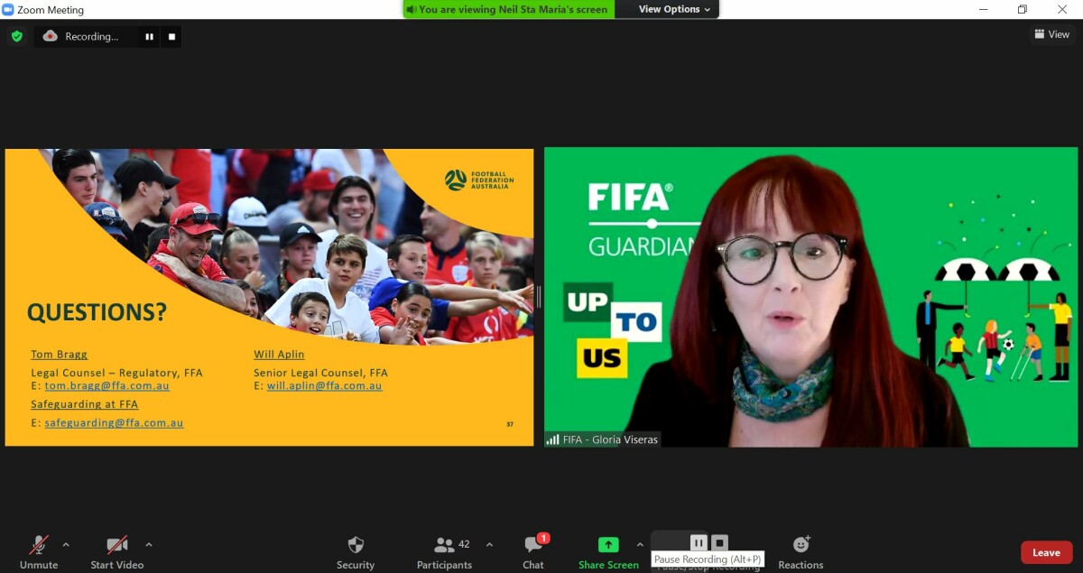
Task: Click the Will Aplin name on slide
Action: coord(279,355)
